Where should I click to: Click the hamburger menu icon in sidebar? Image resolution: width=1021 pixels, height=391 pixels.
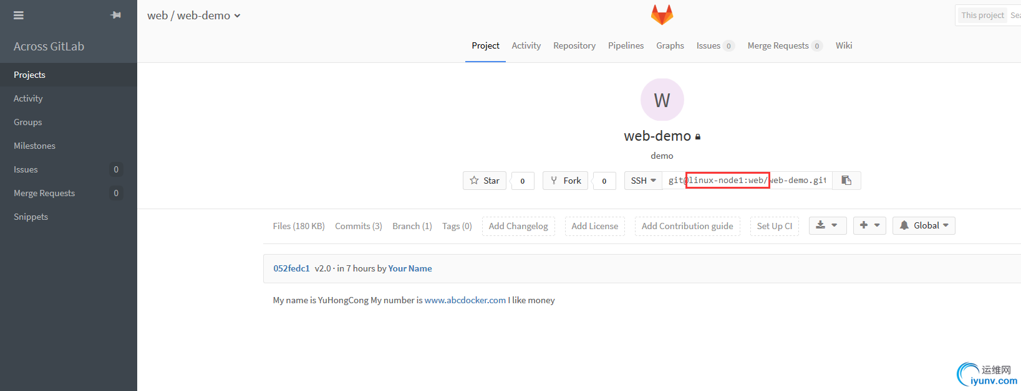tap(19, 15)
